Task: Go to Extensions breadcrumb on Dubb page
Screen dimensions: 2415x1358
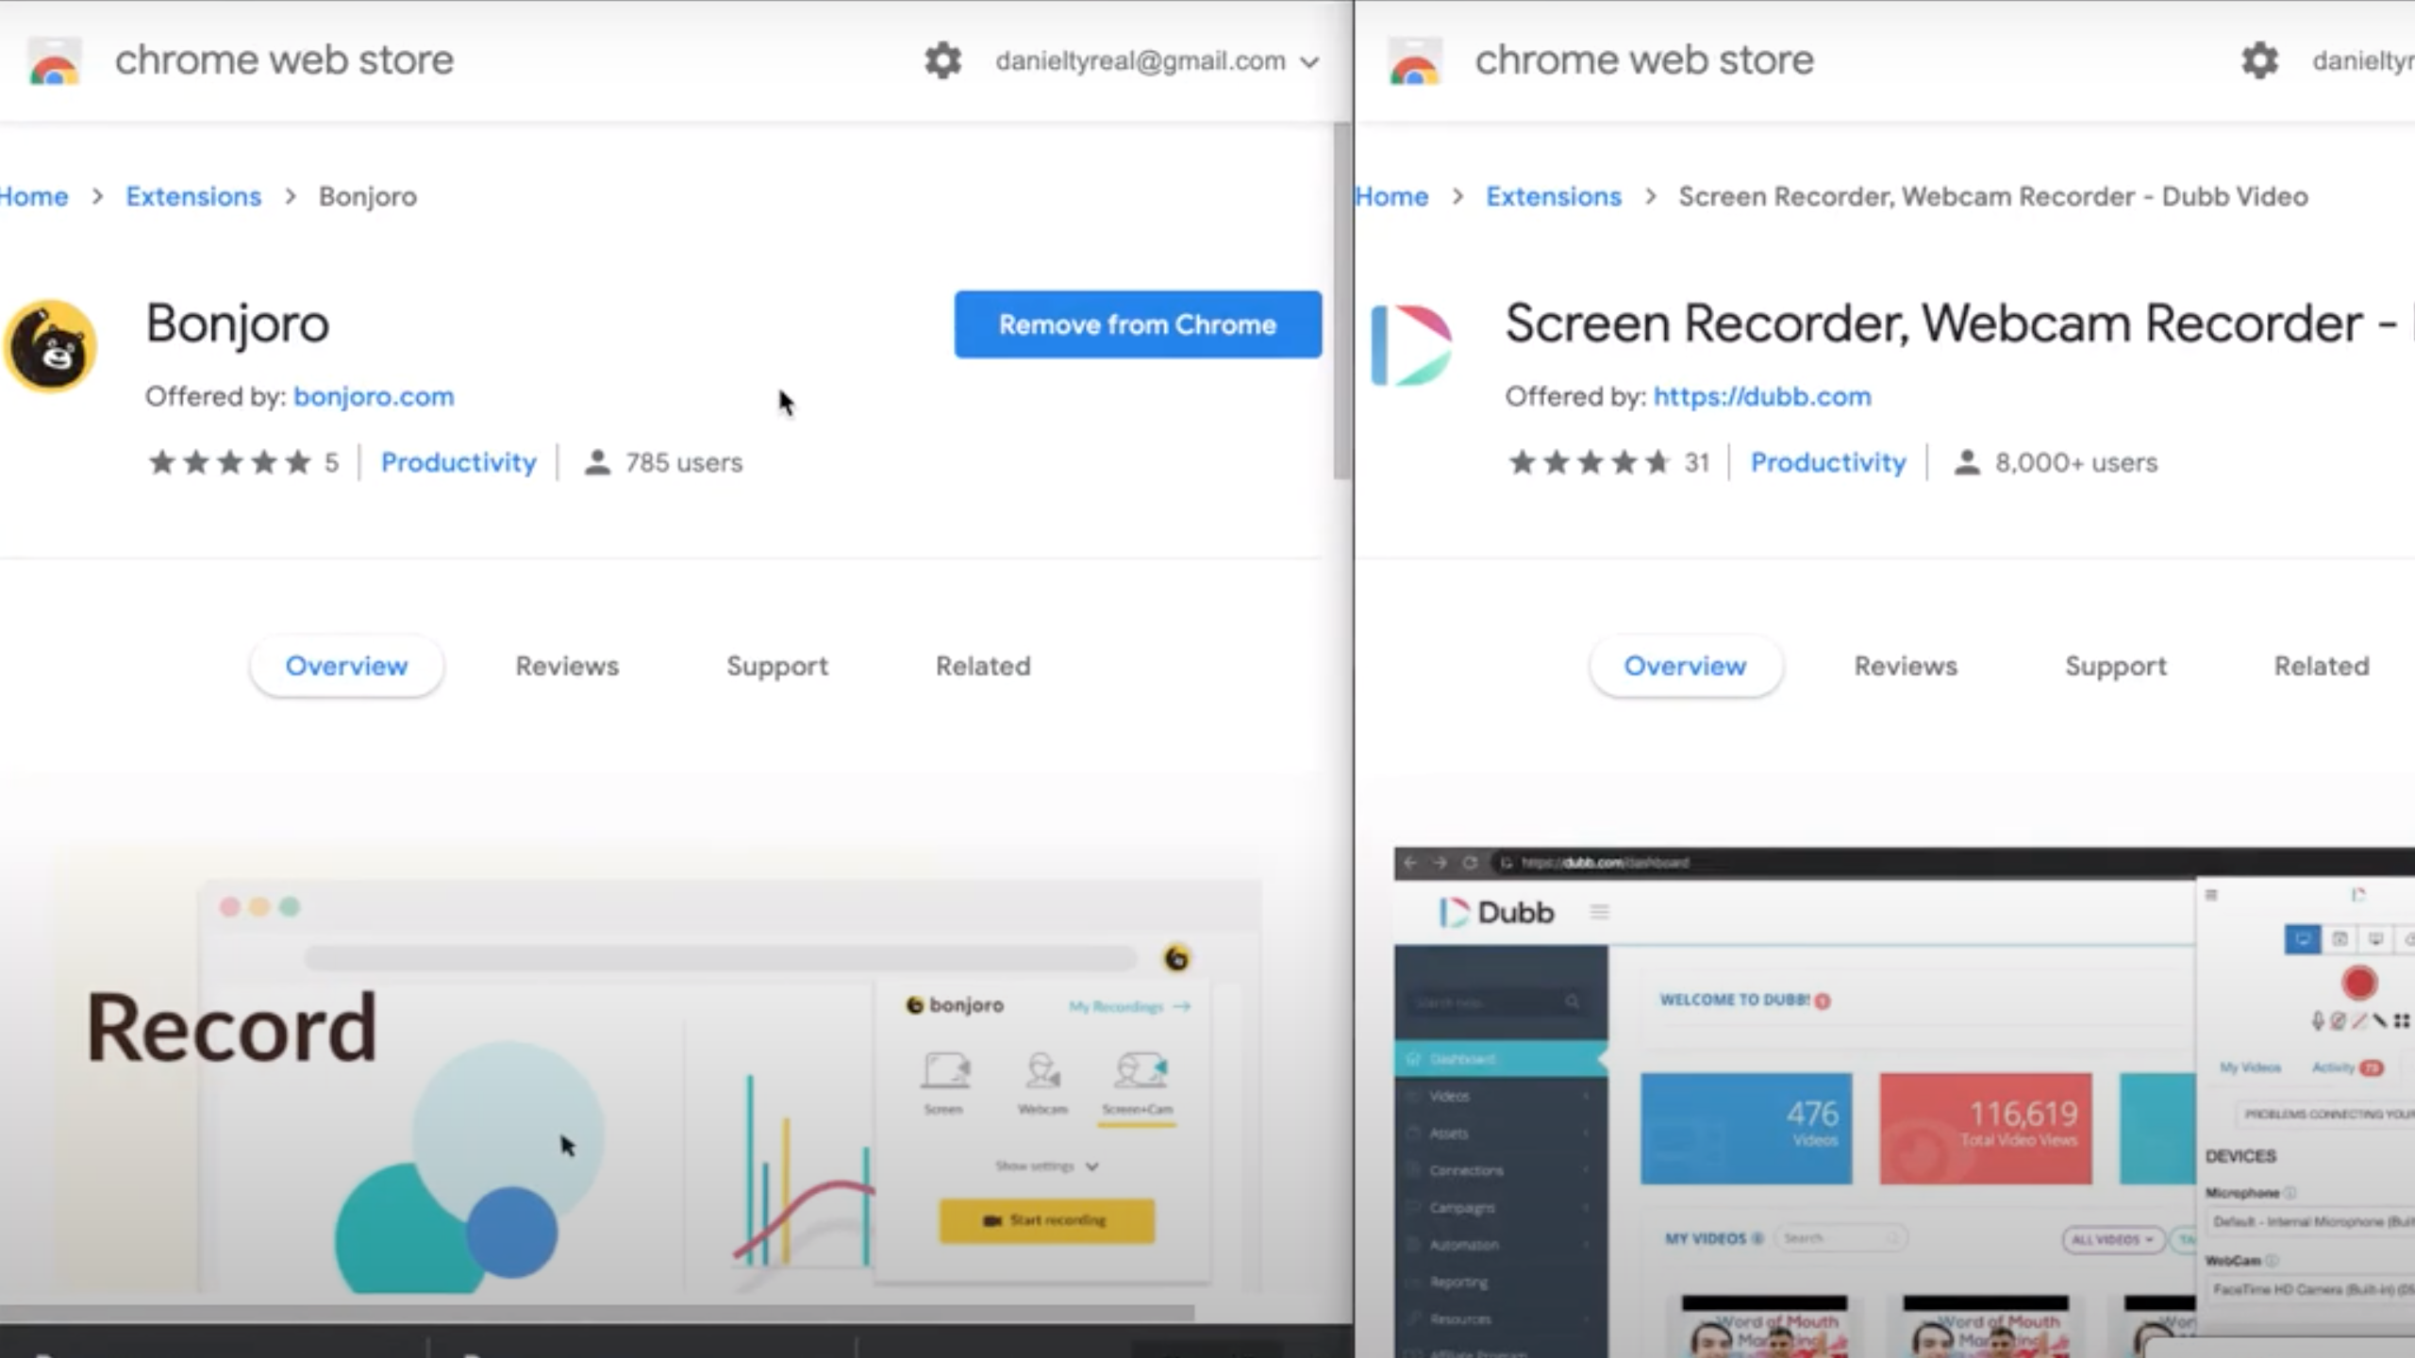Action: click(x=1554, y=196)
